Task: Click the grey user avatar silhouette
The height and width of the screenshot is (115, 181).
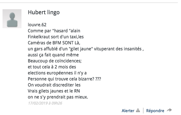Action: 12,19
